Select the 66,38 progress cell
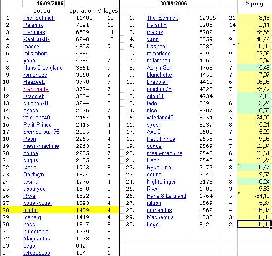 point(254,47)
